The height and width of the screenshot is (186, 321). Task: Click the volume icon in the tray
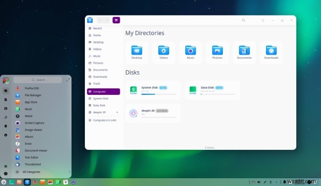point(259,182)
